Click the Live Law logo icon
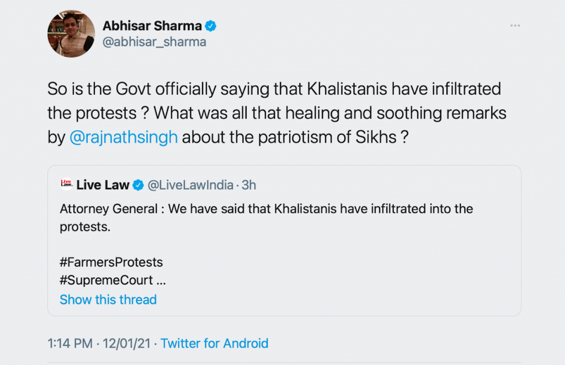This screenshot has height=365, width=565. point(66,185)
